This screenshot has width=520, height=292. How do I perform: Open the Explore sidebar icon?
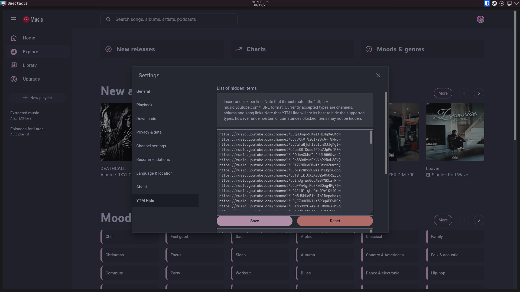coord(14,52)
